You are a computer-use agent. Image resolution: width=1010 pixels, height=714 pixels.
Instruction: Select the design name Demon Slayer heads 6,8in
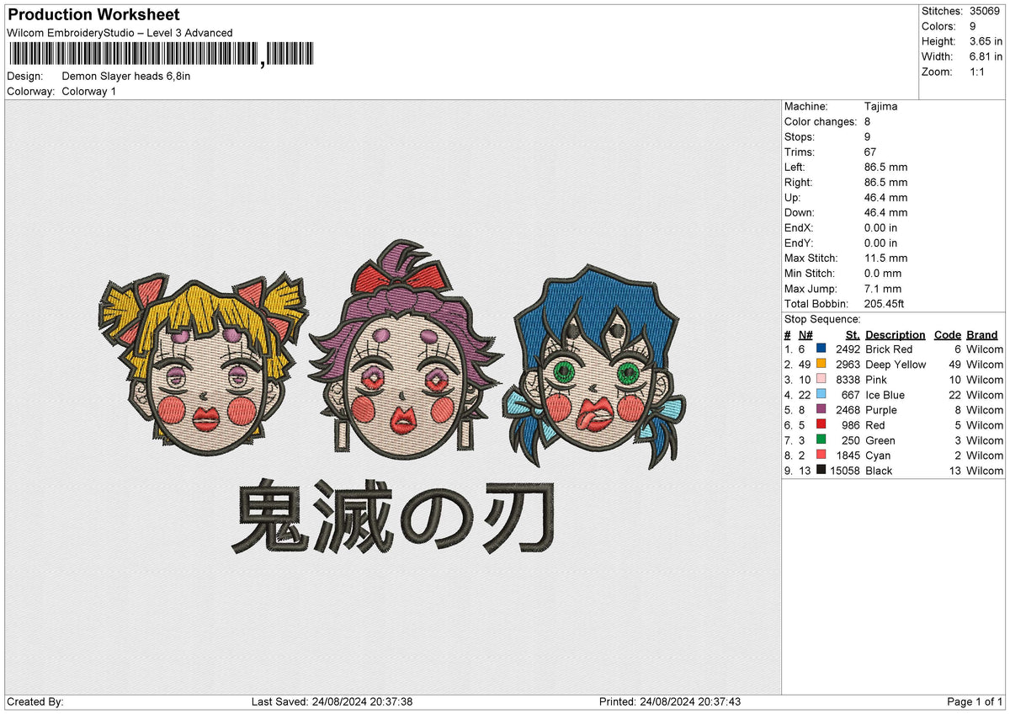click(x=126, y=77)
